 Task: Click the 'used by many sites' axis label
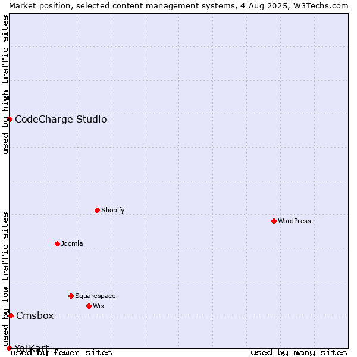(x=299, y=353)
